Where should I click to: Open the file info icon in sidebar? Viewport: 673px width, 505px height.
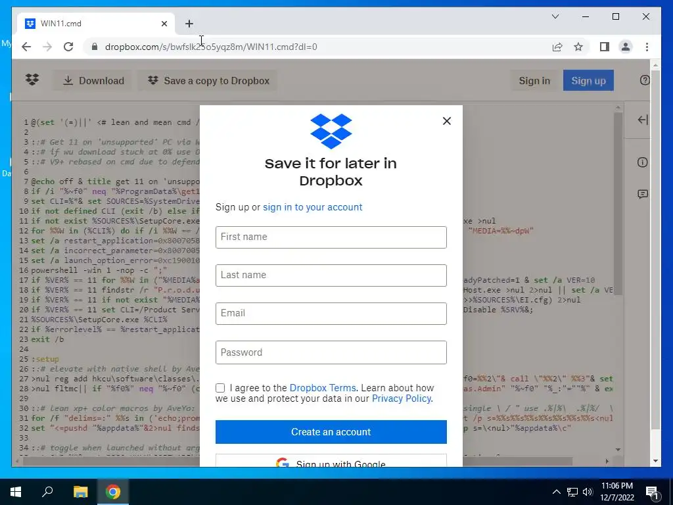(643, 162)
